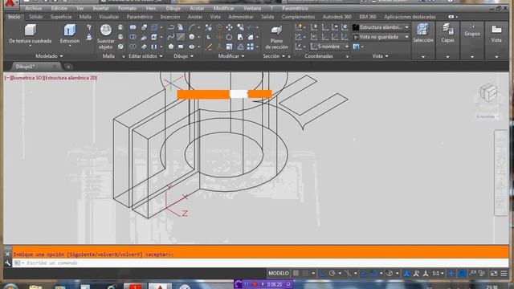Screen dimensions: 514x289
Task: Open the 'S-nombre' UCS dropdown
Action: click(x=330, y=47)
